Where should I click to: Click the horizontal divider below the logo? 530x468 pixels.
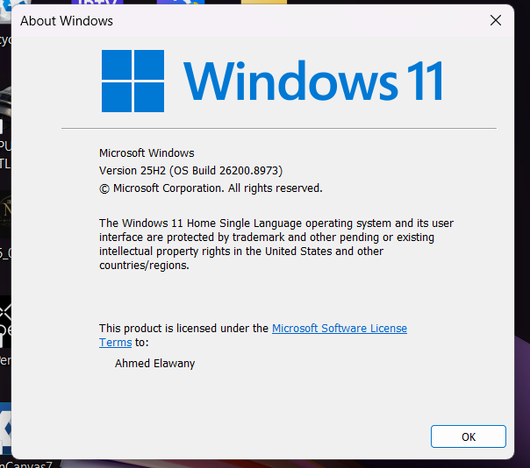[279, 128]
